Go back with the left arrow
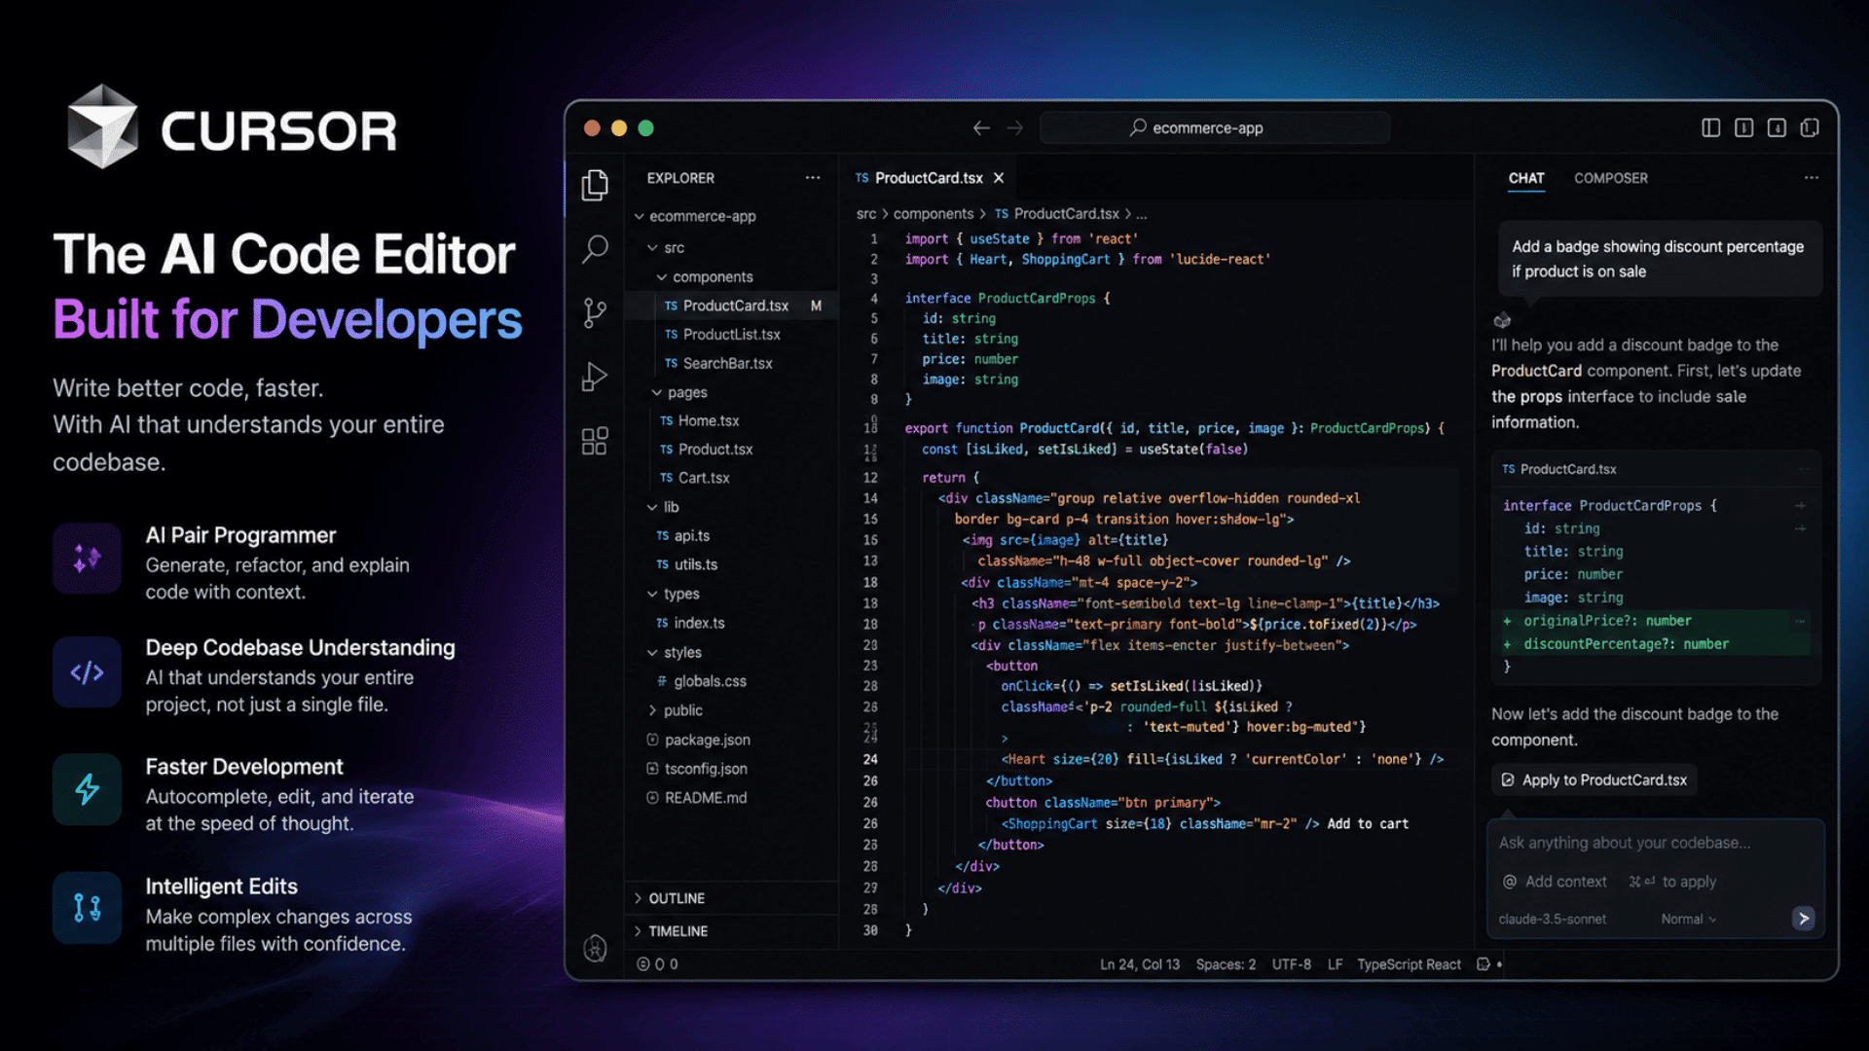 pyautogui.click(x=981, y=127)
